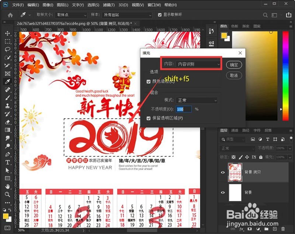Hide the 背景 拷贝 layer
This screenshot has width=295, height=234.
[x=223, y=172]
